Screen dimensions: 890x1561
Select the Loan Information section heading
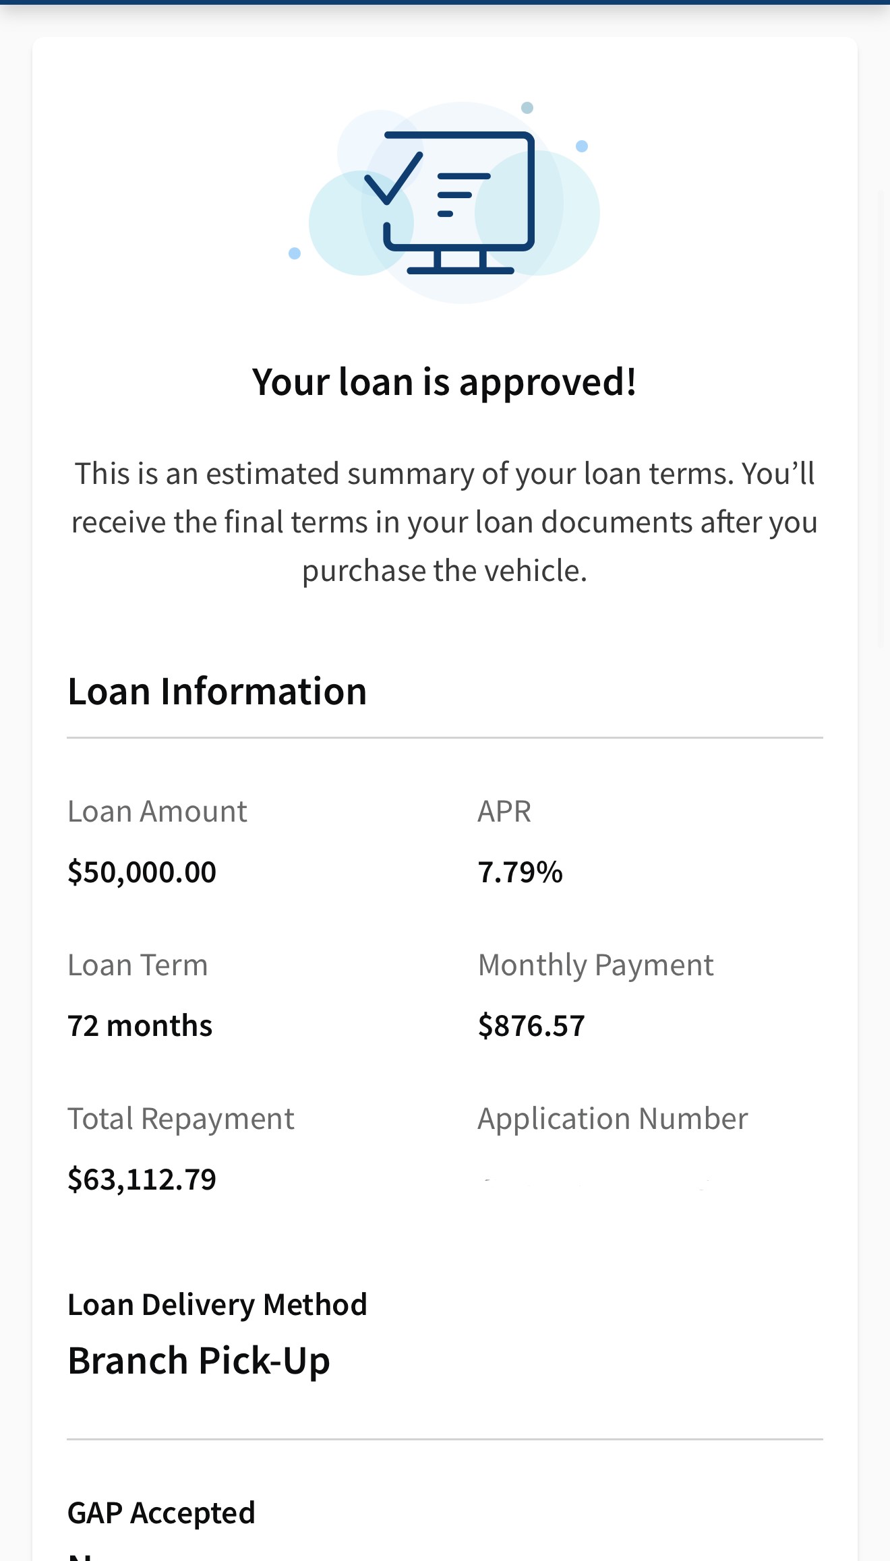(217, 692)
